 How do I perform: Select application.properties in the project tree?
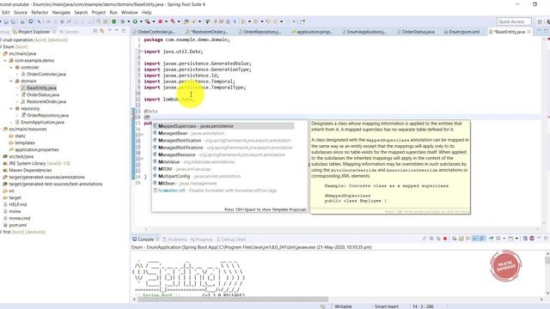click(36, 149)
